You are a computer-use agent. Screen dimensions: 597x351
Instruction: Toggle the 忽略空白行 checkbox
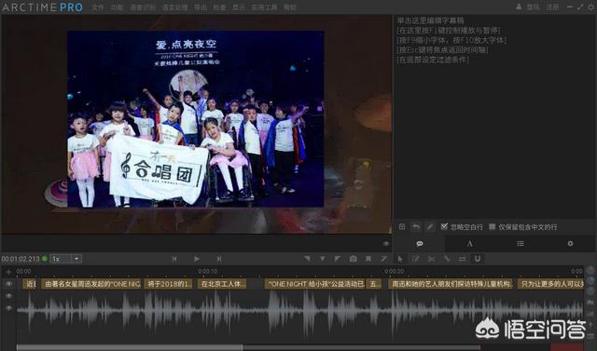(x=444, y=226)
